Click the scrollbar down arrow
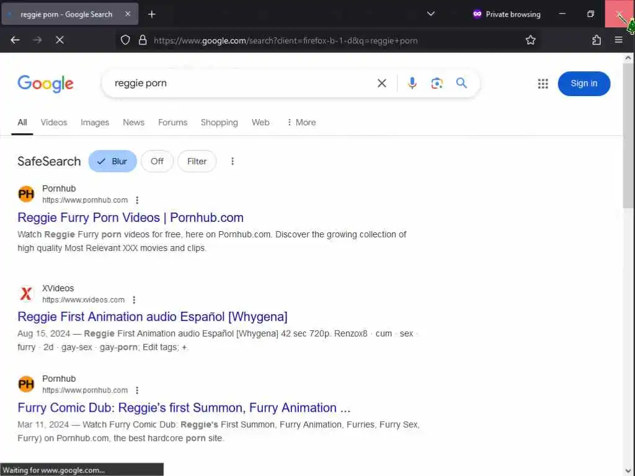Image resolution: width=635 pixels, height=476 pixels. coord(628,471)
